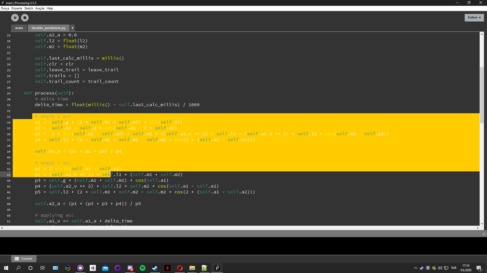Switch to the main tab

(x=19, y=28)
